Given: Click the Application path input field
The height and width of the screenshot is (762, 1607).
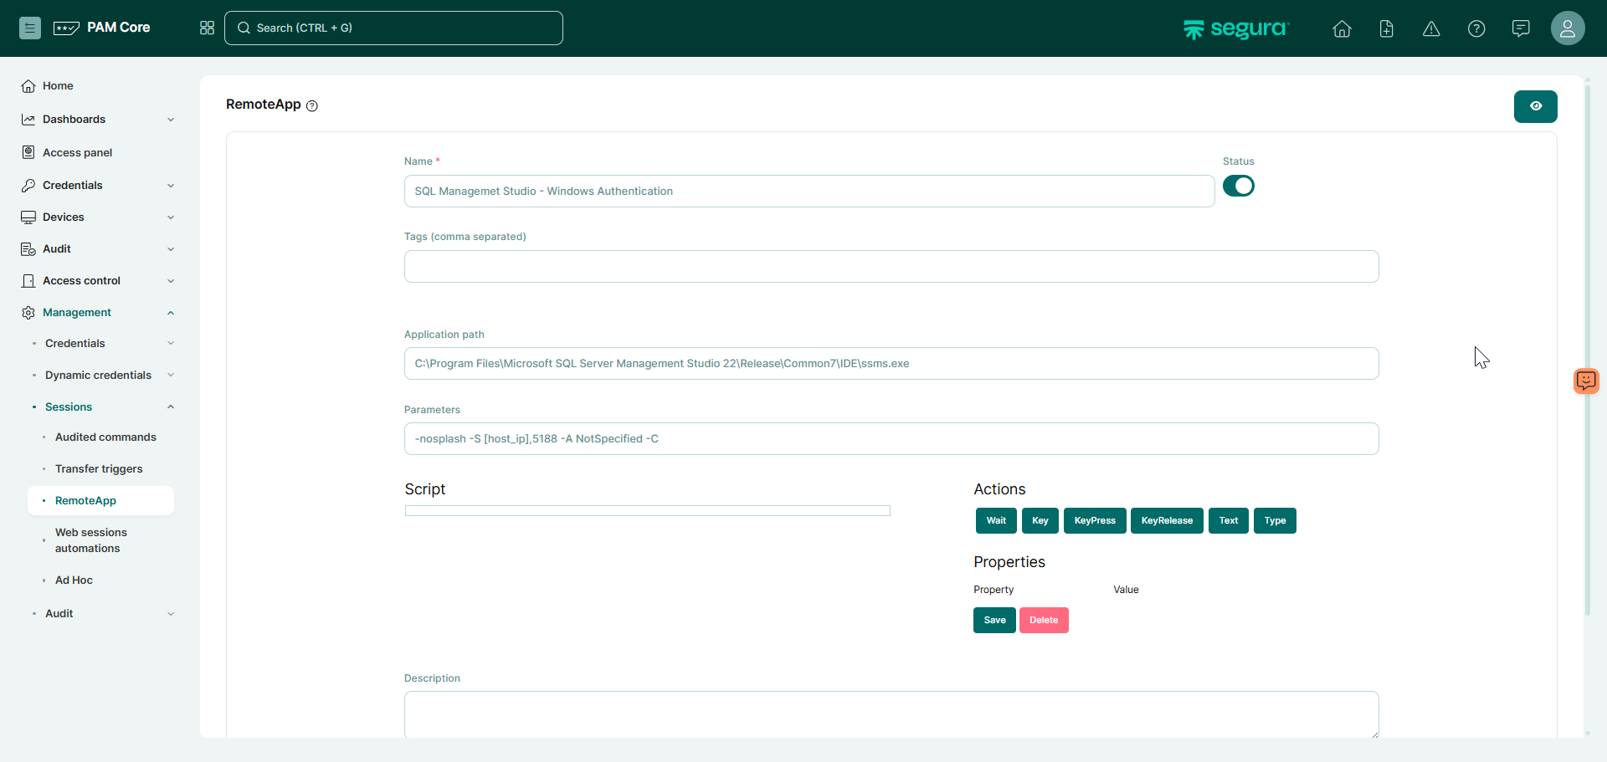Looking at the screenshot, I should coord(891,364).
